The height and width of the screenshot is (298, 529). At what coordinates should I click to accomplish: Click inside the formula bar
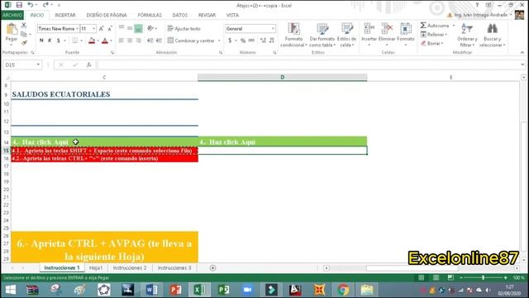tap(307, 65)
